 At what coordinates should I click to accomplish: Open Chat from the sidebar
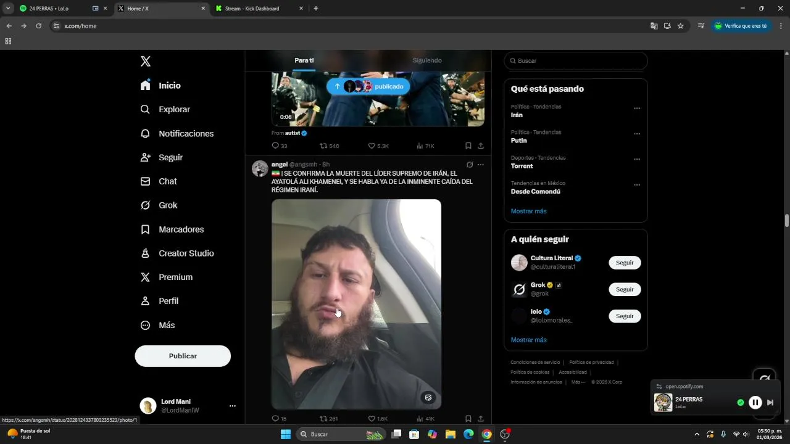tap(159, 181)
